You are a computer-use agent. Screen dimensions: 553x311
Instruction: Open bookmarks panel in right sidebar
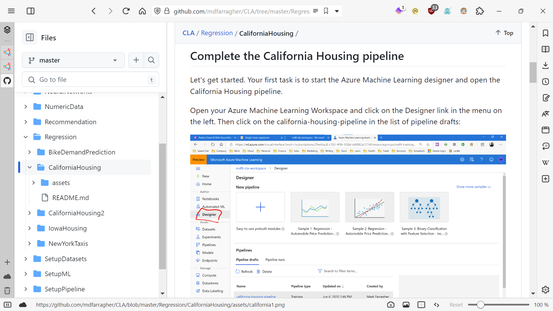coord(546,33)
